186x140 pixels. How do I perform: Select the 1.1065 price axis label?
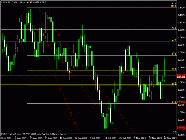[x=181, y=15]
